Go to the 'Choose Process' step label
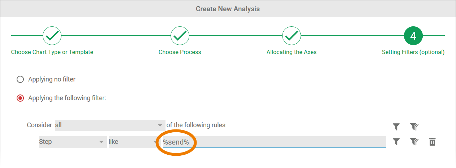 point(180,52)
